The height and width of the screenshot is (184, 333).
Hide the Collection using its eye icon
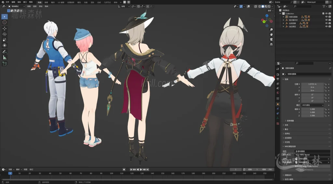pos(326,14)
